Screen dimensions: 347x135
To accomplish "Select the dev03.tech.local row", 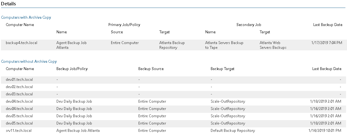I will click(x=173, y=94).
